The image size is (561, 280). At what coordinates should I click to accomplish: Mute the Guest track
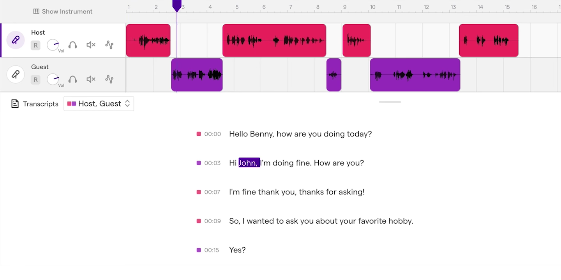point(91,79)
